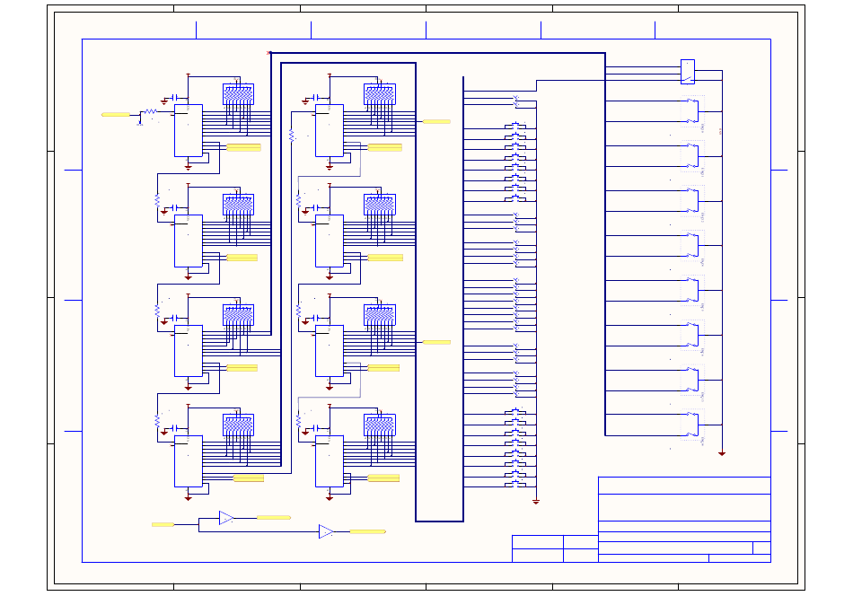Click the title block's top row
This screenshot has height=596, width=853.
[684, 486]
